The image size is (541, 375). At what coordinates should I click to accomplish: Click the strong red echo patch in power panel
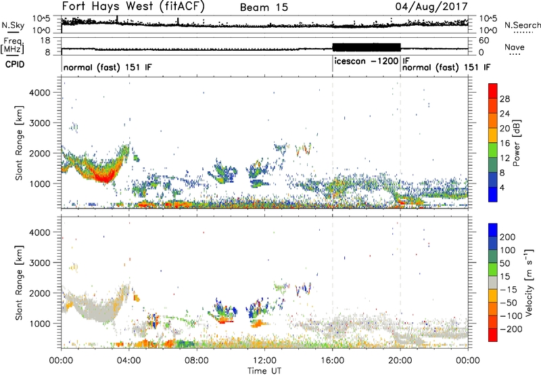pyautogui.click(x=105, y=177)
